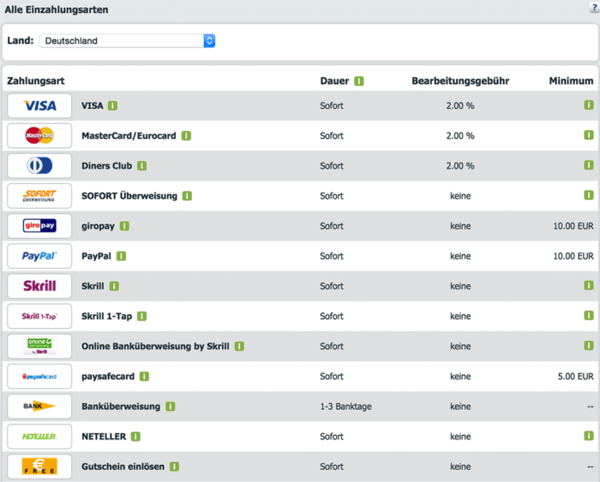The height and width of the screenshot is (482, 600).
Task: Select the Skrill 1-Tap logo
Action: pyautogui.click(x=39, y=316)
